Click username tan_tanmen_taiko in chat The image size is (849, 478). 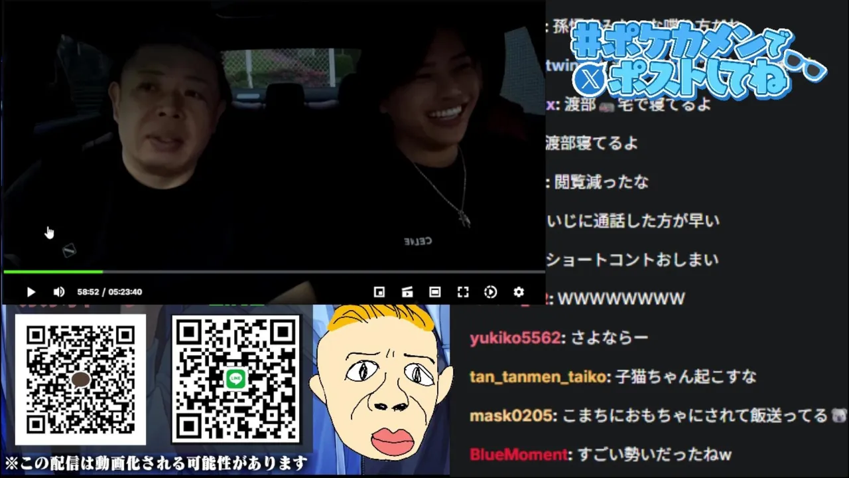coord(538,377)
